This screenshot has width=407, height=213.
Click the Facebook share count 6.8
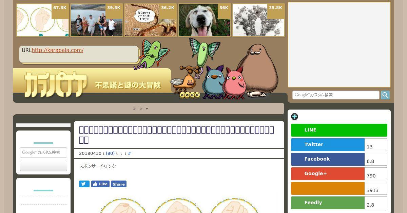(x=376, y=159)
